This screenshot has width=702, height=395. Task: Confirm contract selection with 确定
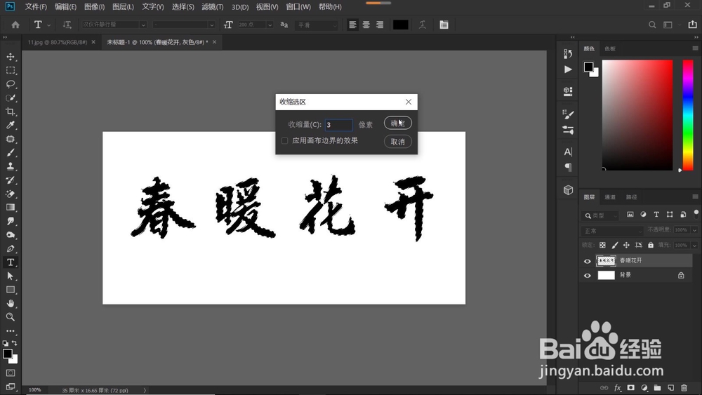397,123
